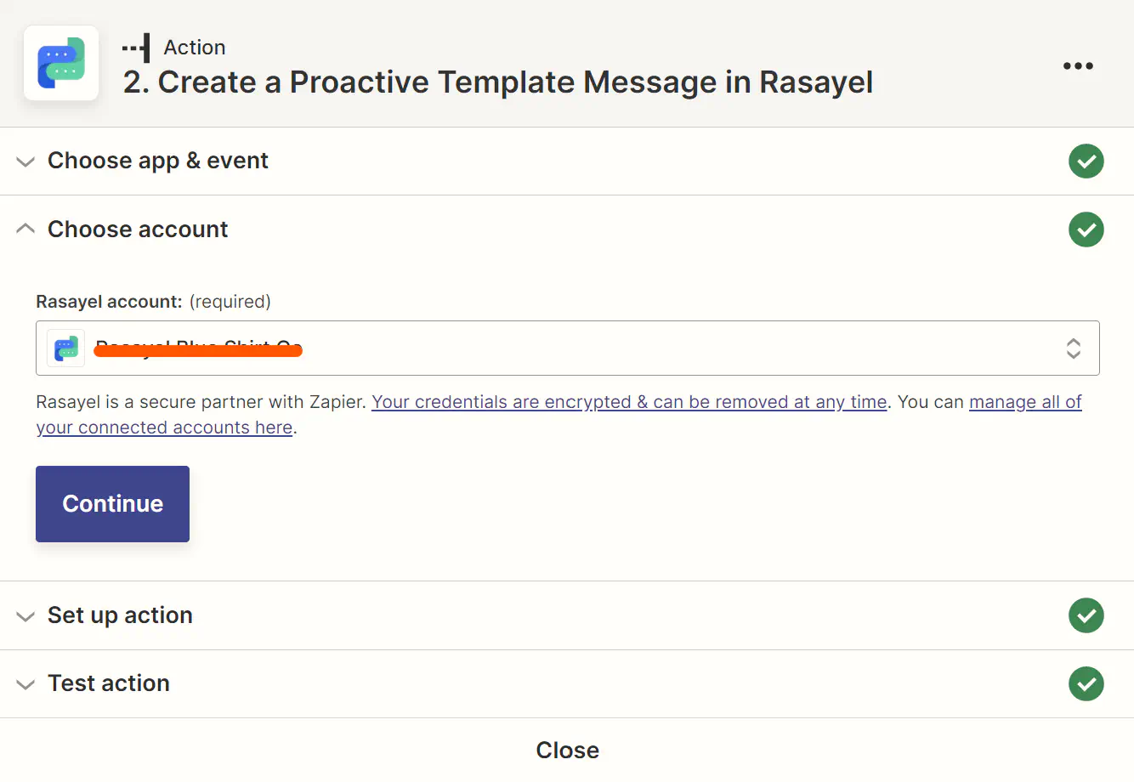Viewport: 1134px width, 782px height.
Task: Expand the Choose app & event chevron
Action: tap(26, 161)
